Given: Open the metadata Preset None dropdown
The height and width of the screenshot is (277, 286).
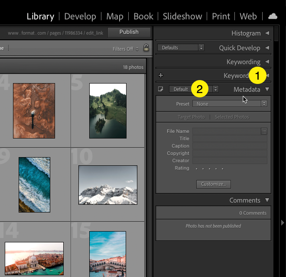Looking at the screenshot, I should point(230,104).
